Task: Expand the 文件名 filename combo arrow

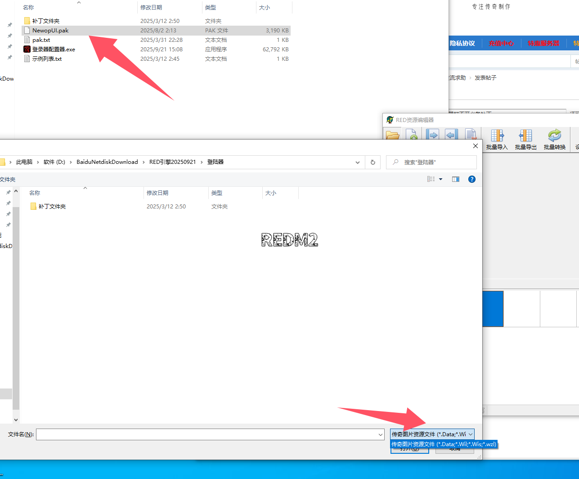Action: (x=381, y=434)
